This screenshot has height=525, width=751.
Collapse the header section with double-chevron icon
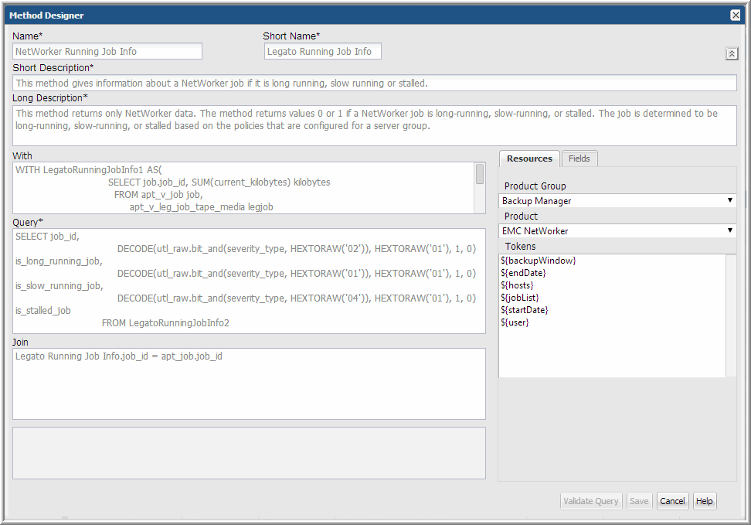coord(731,53)
